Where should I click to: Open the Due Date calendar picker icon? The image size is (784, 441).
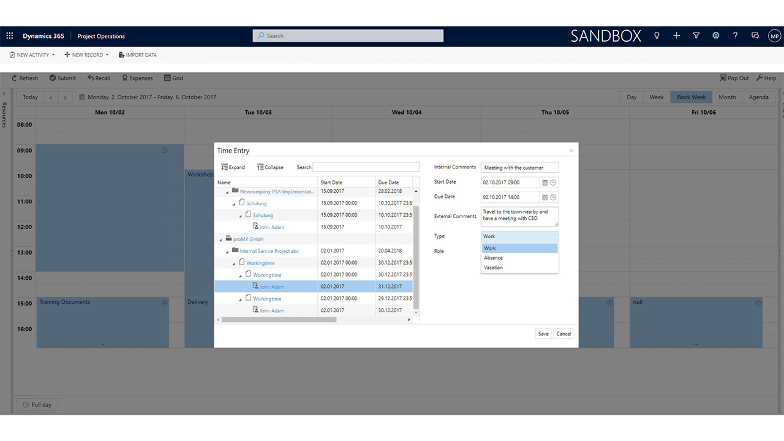point(545,197)
